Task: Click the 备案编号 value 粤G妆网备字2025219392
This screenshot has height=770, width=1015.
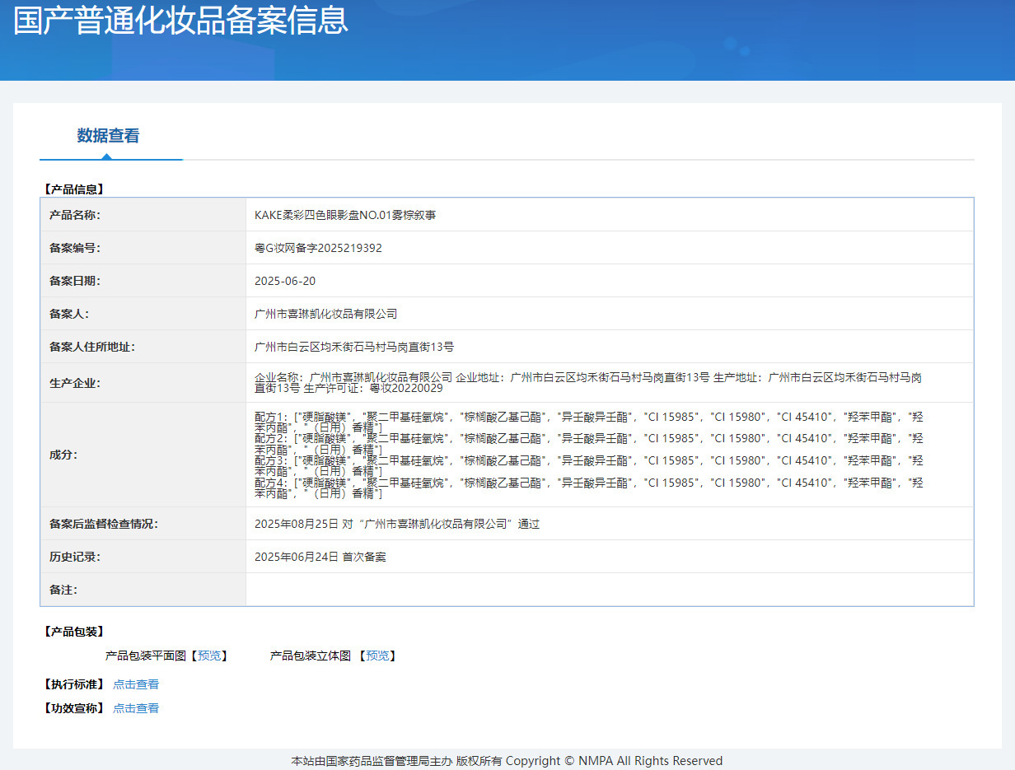Action: [x=318, y=248]
